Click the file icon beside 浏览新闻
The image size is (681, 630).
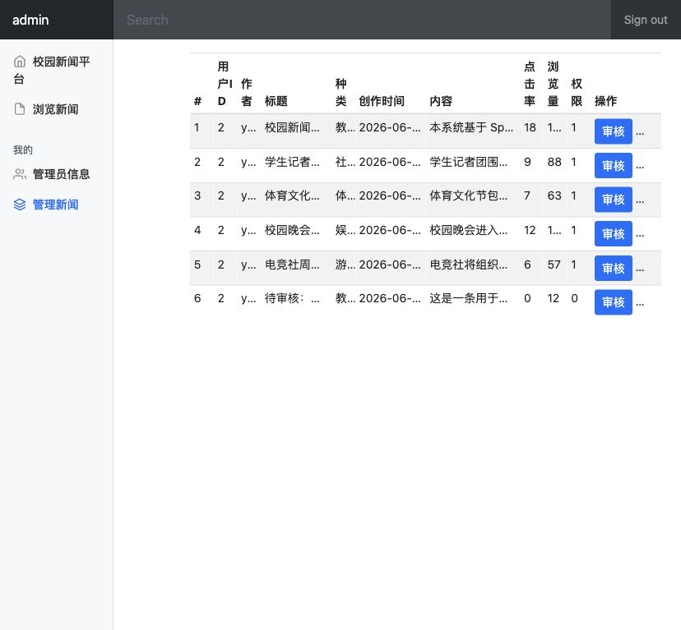[20, 109]
